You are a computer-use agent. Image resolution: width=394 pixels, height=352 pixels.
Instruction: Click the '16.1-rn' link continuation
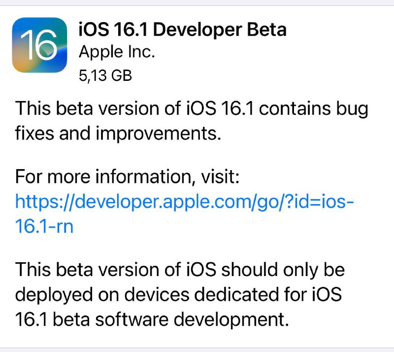tap(44, 226)
